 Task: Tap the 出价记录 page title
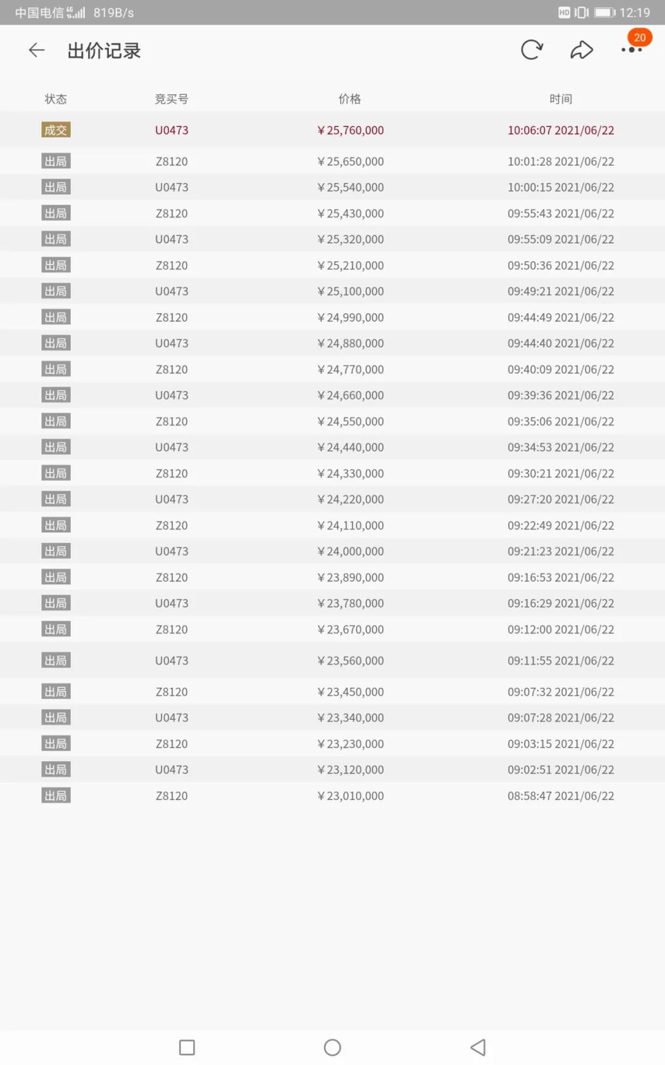click(x=104, y=51)
